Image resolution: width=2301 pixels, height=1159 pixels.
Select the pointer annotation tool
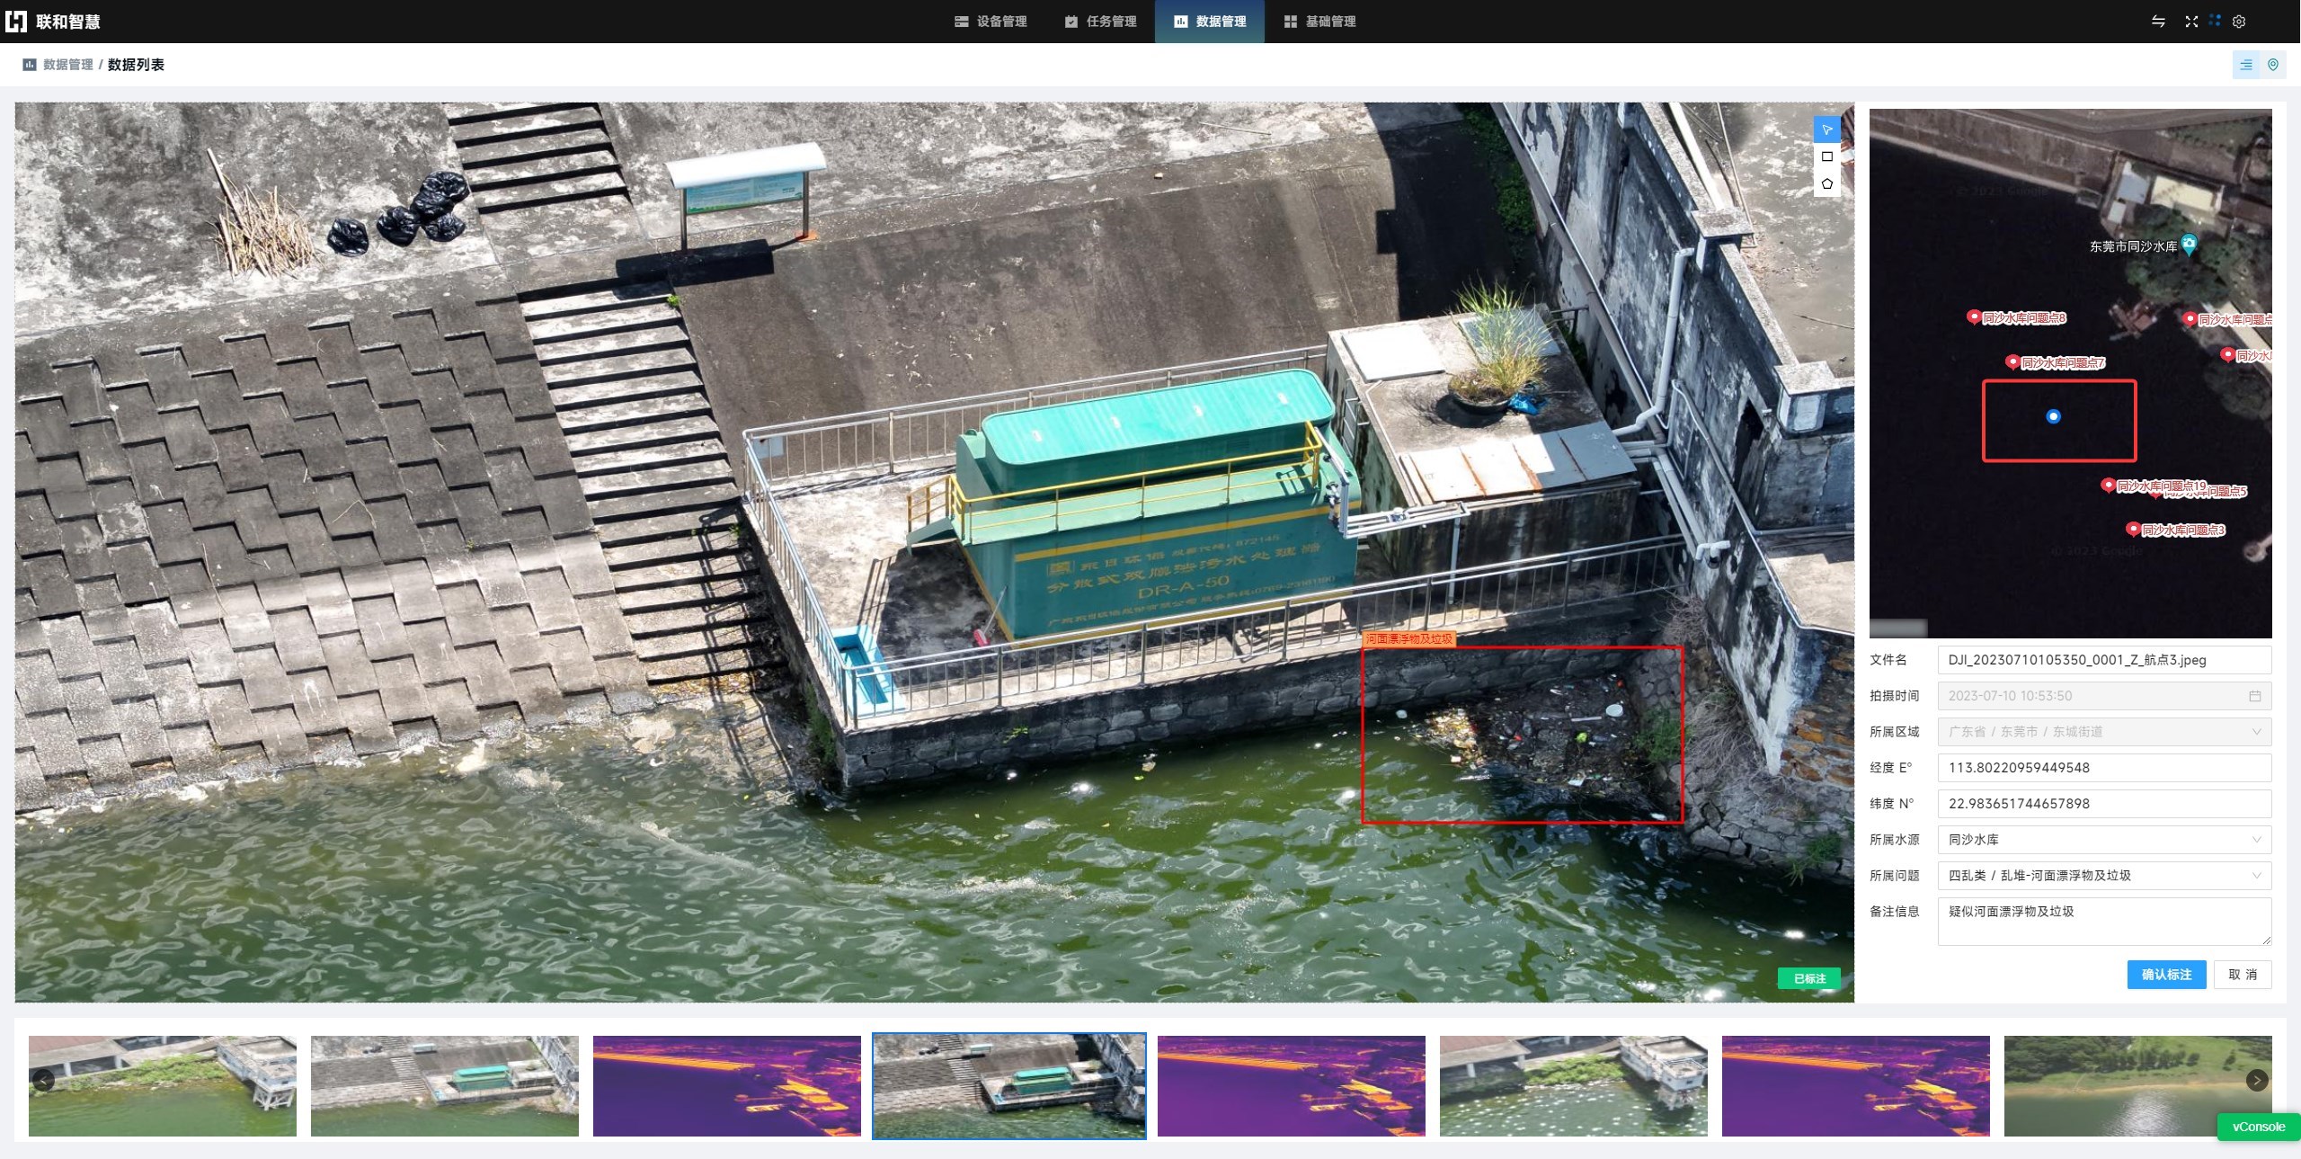point(1826,129)
